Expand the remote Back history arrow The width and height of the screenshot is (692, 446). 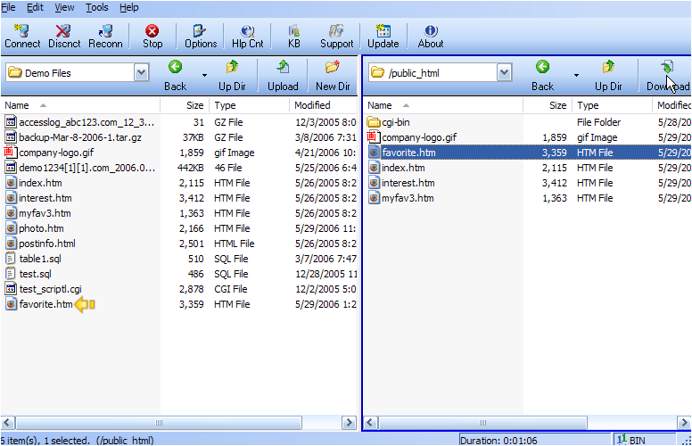click(x=576, y=76)
